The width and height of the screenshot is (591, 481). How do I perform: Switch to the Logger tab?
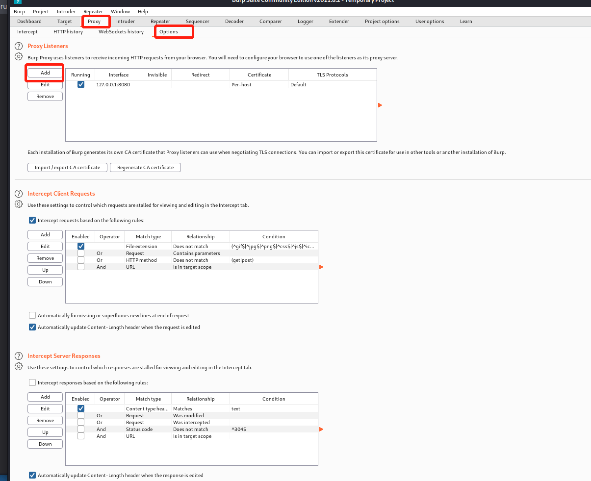(x=306, y=22)
